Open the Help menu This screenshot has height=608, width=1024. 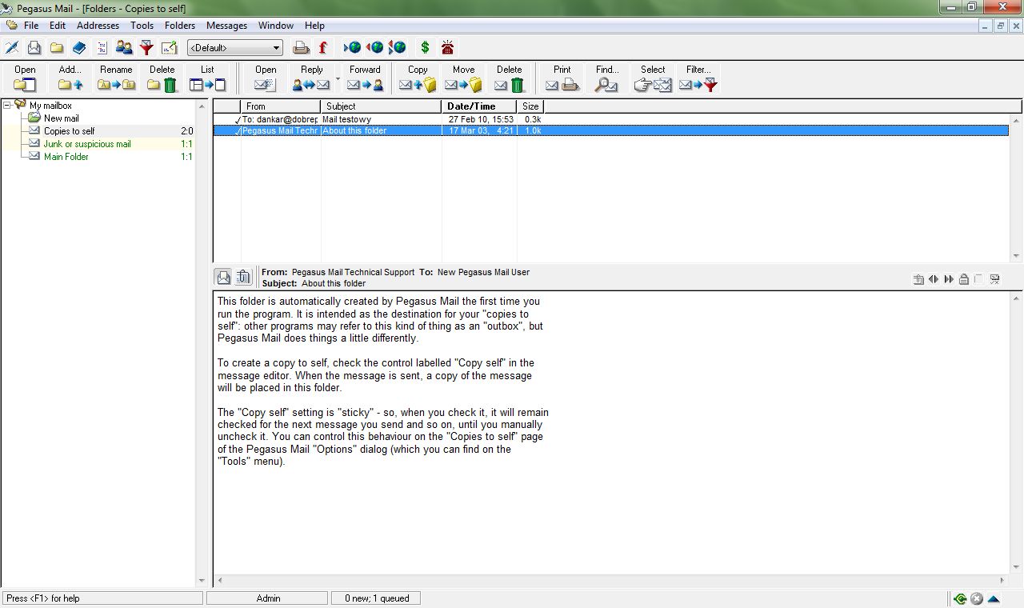pos(314,26)
